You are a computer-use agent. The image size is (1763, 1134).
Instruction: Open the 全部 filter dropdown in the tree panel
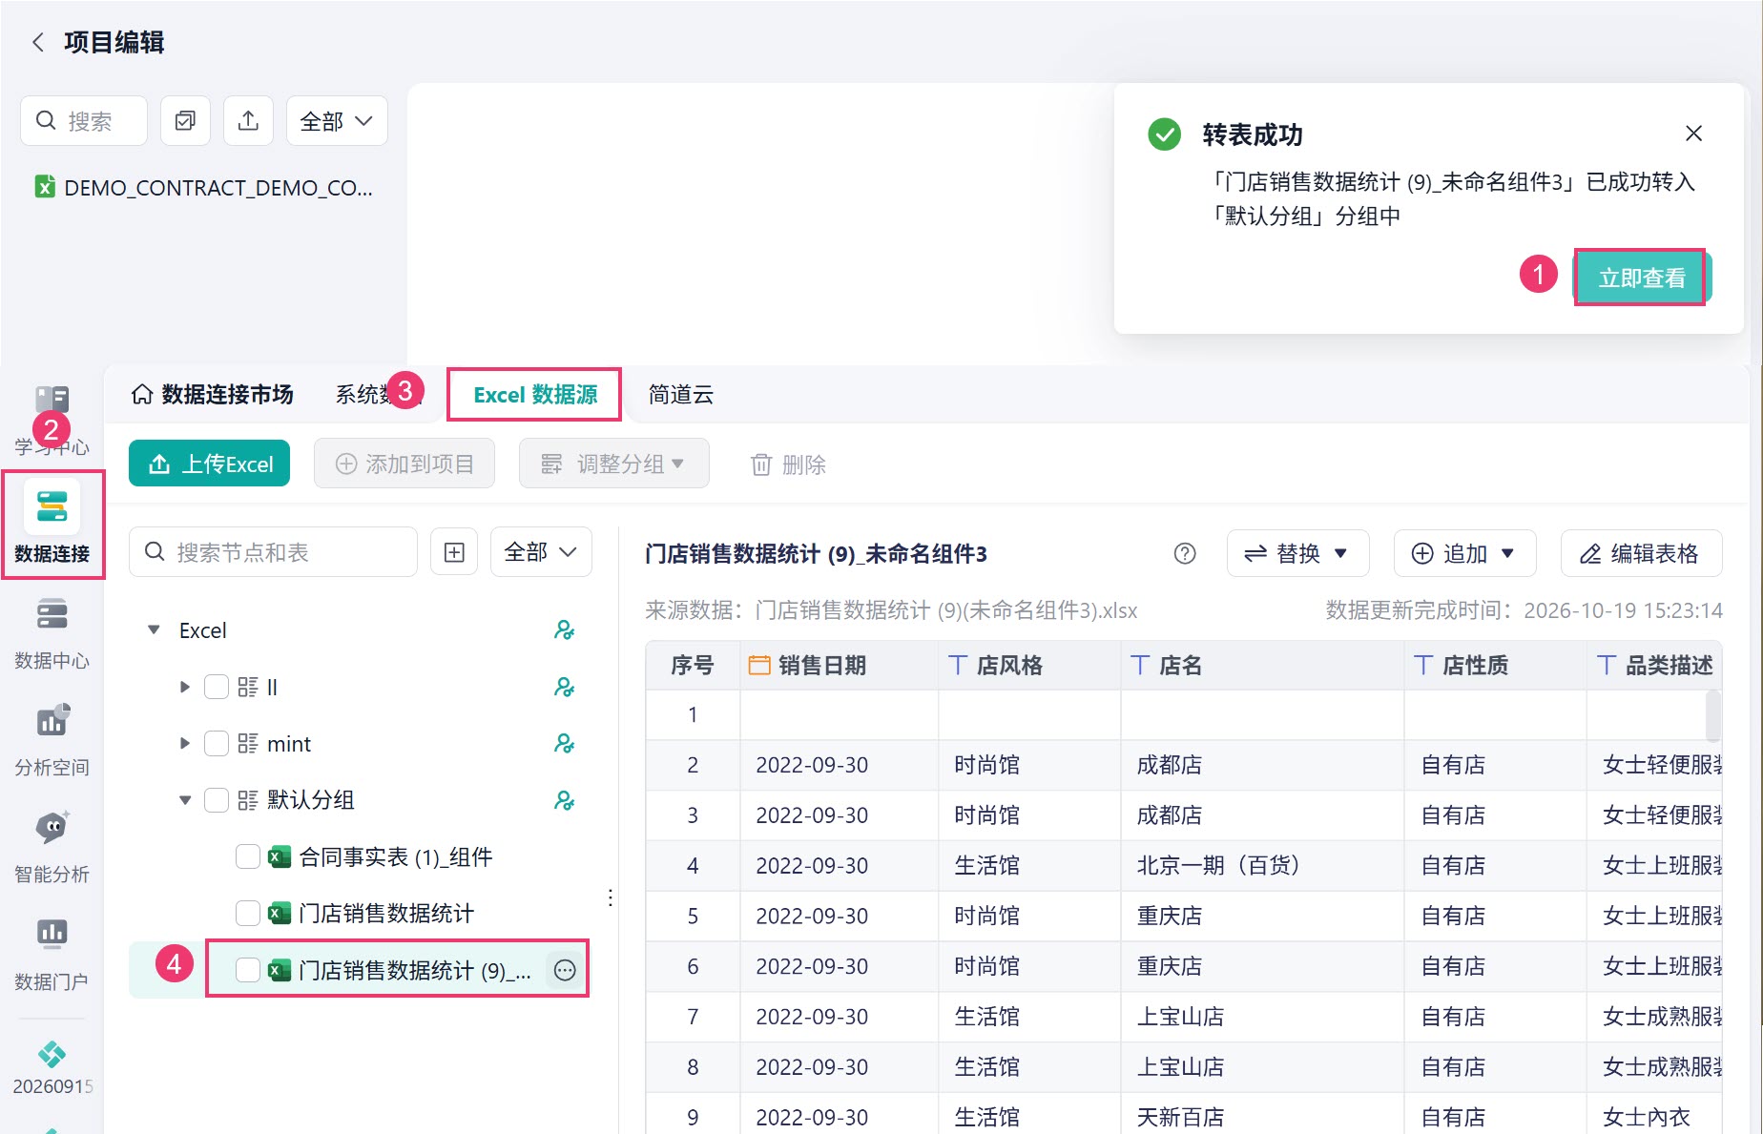coord(541,552)
